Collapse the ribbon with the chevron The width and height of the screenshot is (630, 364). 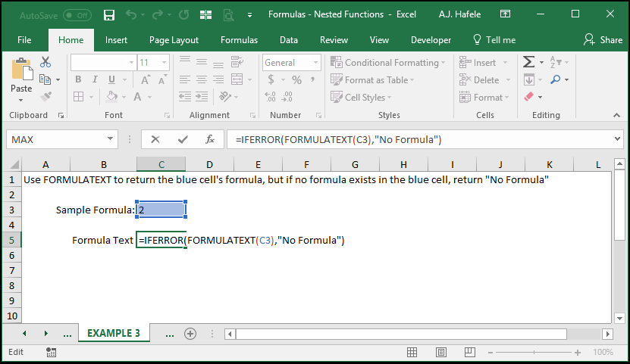pos(617,115)
